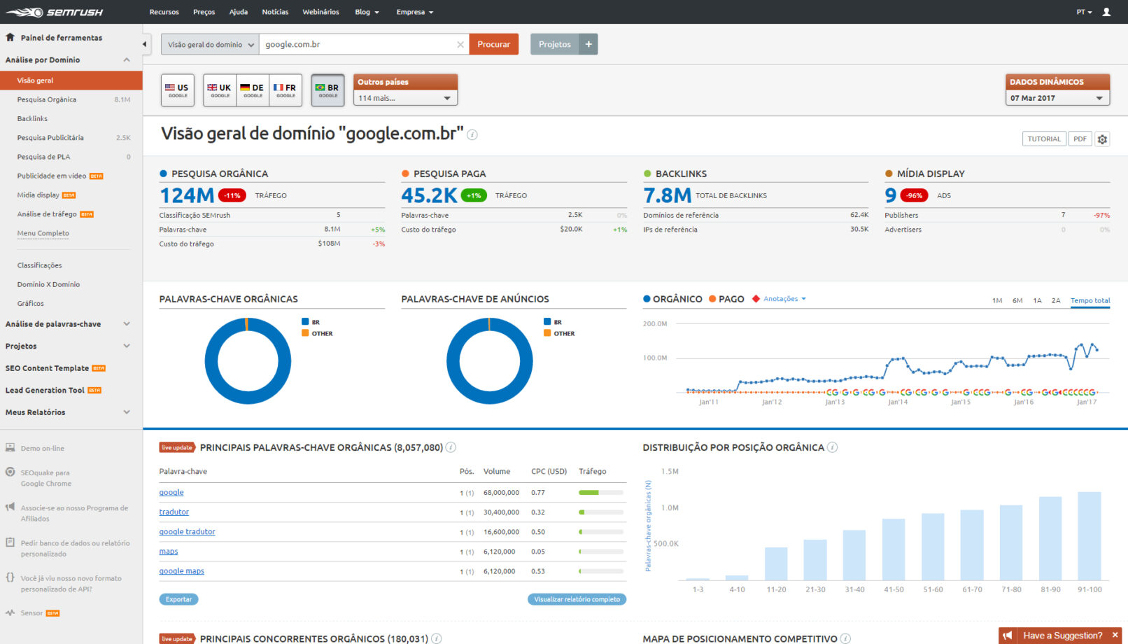Click the SEMrush logo
Screen dimensions: 1128x644
[53, 12]
